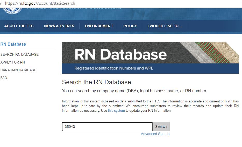242x147 pixels.
Task: Go to the Policy menu item
Action: [130, 26]
